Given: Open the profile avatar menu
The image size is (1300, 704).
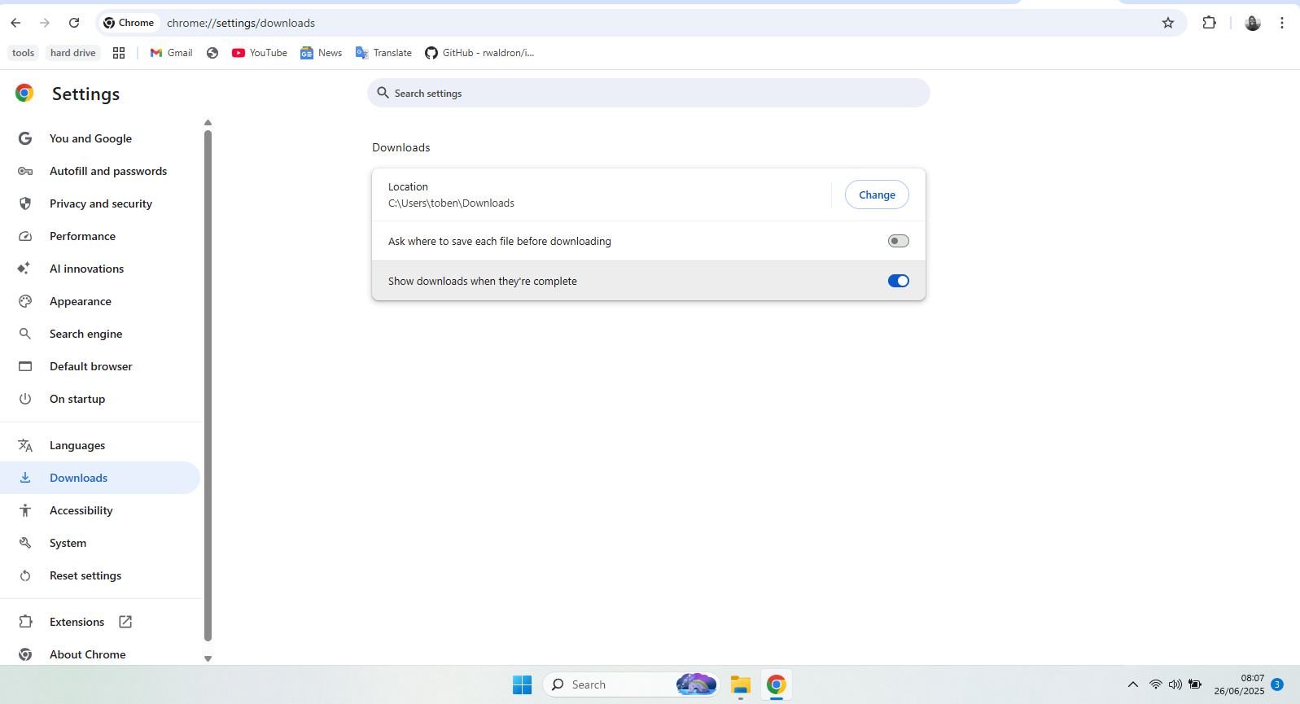Looking at the screenshot, I should [x=1253, y=23].
